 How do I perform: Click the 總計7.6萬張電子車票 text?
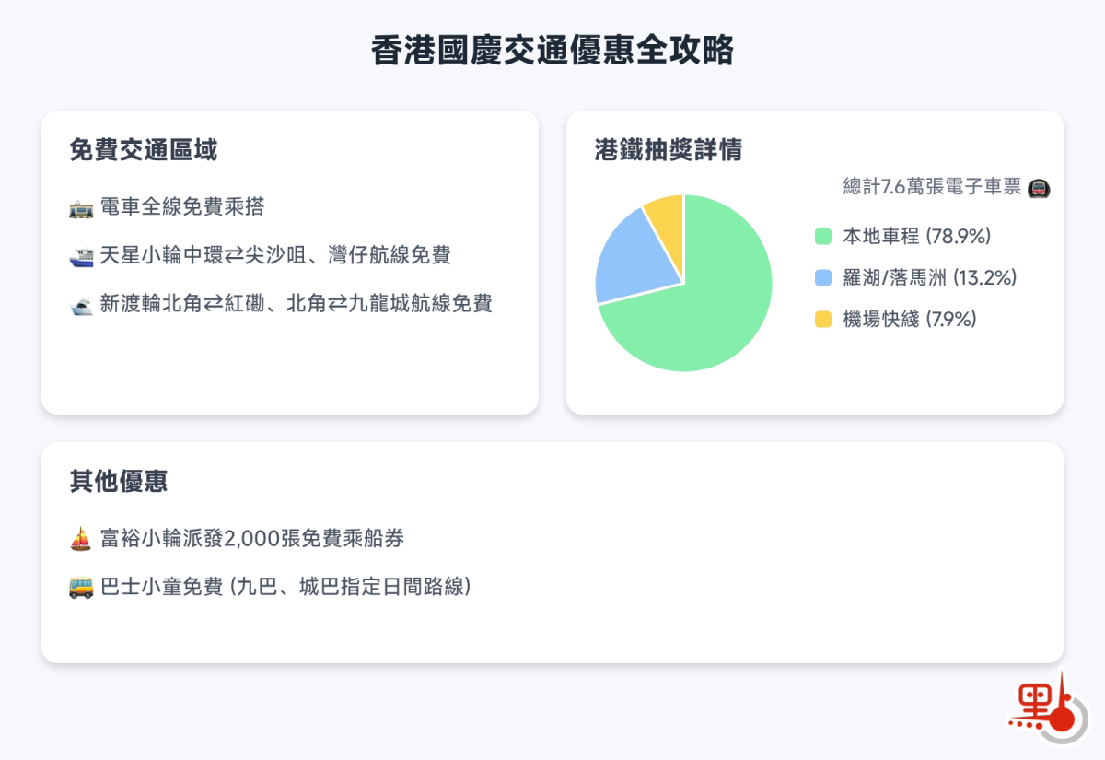(x=932, y=187)
